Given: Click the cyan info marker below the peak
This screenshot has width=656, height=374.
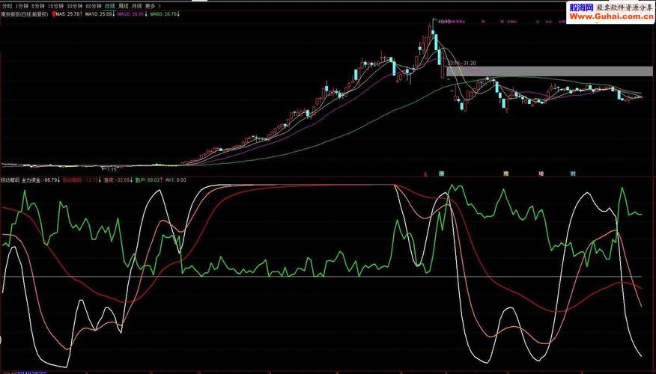Looking at the screenshot, I should coord(441,174).
